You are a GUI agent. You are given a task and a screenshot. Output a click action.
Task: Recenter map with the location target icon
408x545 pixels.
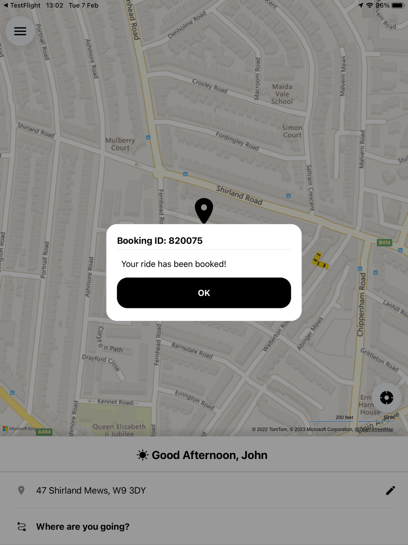click(x=386, y=398)
